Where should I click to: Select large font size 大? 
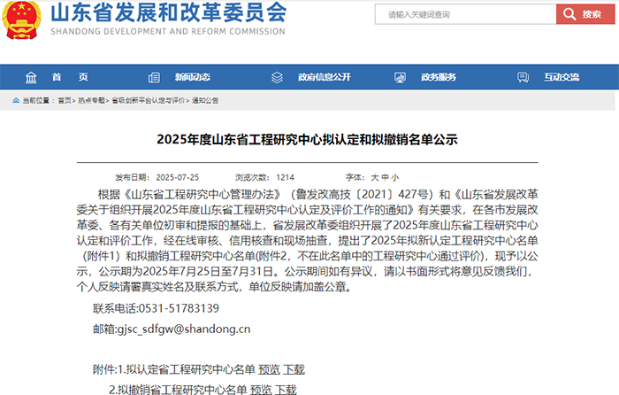tap(374, 177)
